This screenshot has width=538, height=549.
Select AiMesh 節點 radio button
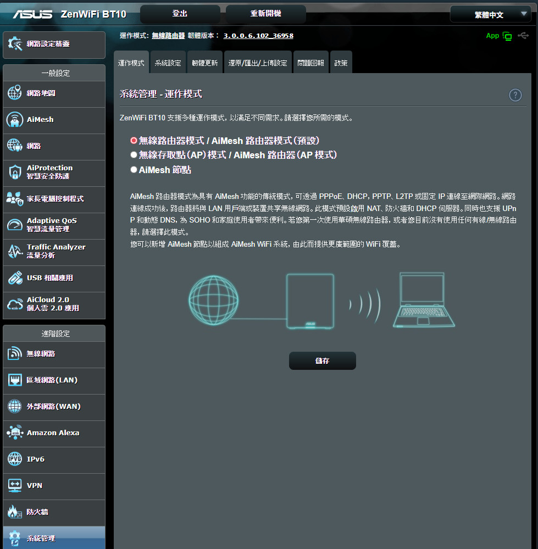click(x=134, y=169)
